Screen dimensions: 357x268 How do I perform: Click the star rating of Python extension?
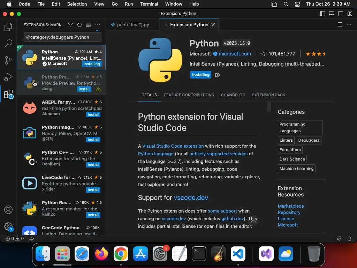315,54
